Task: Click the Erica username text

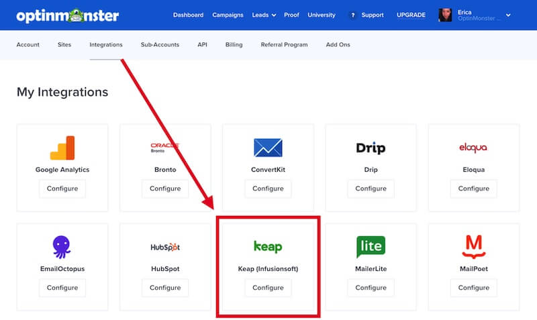Action: point(465,12)
